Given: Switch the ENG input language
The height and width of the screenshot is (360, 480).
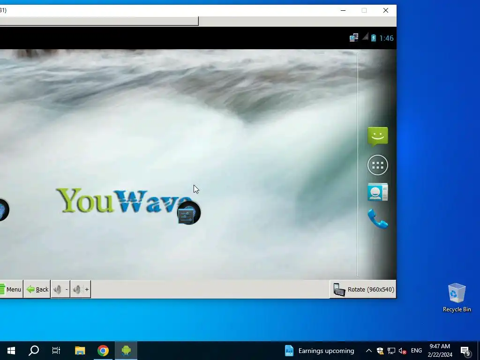Looking at the screenshot, I should (x=416, y=351).
